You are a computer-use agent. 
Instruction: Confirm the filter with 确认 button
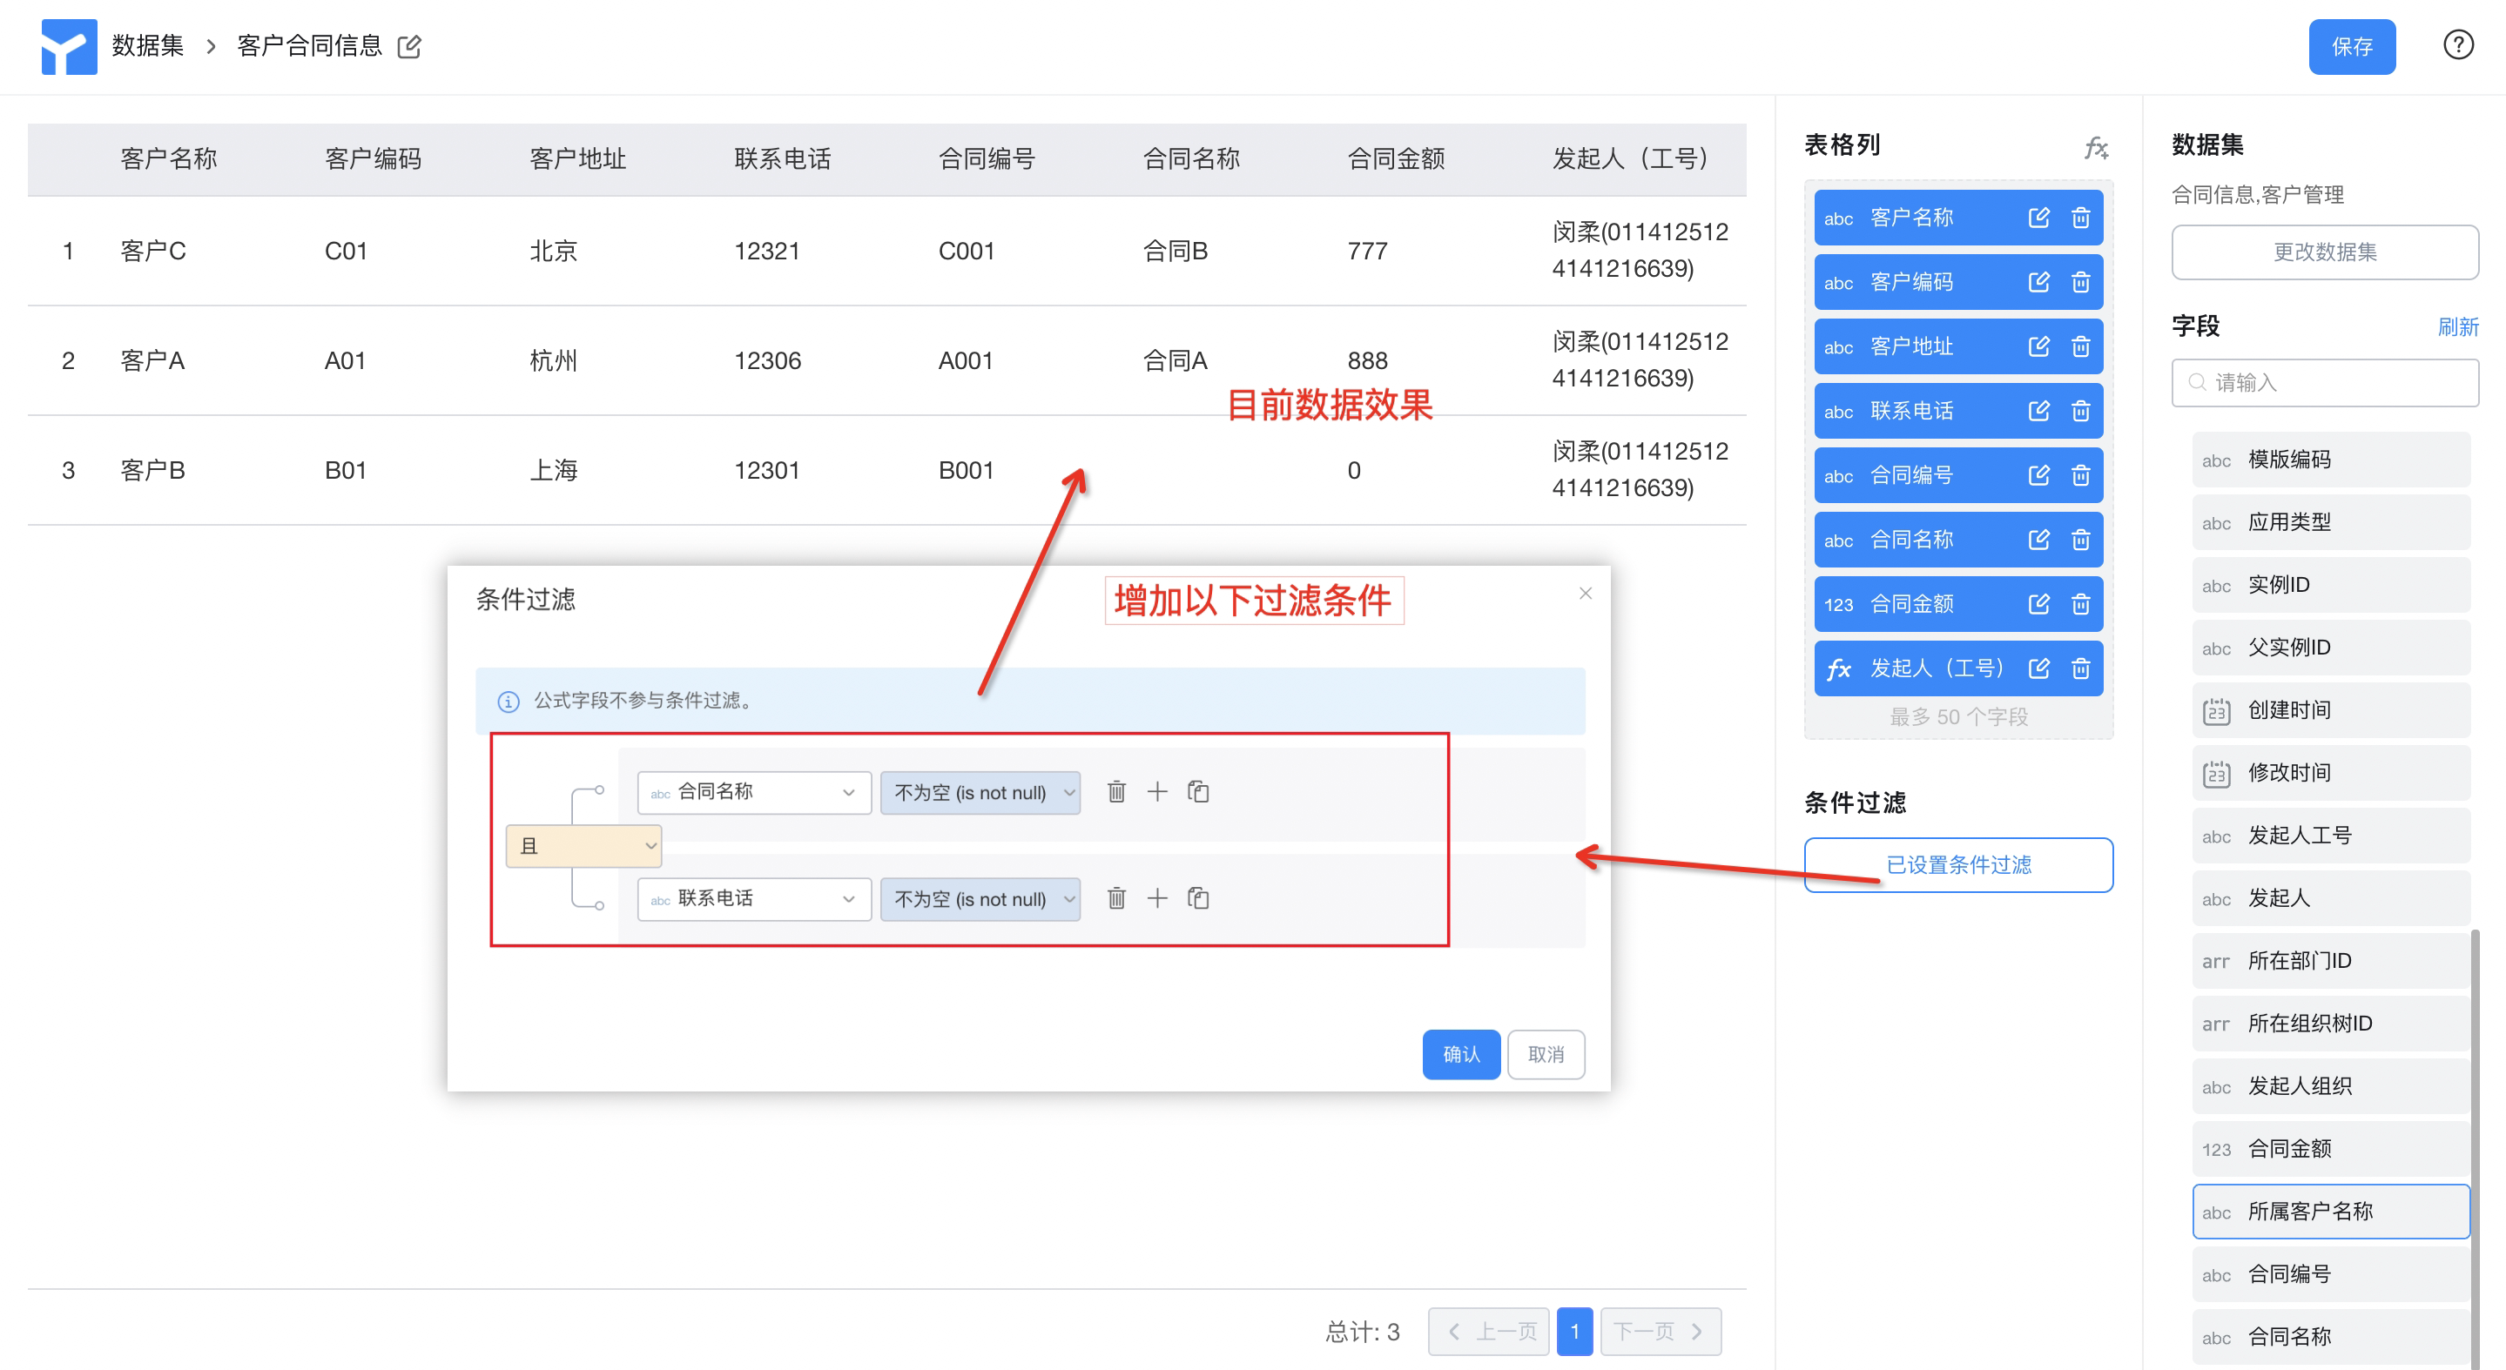coord(1460,1054)
